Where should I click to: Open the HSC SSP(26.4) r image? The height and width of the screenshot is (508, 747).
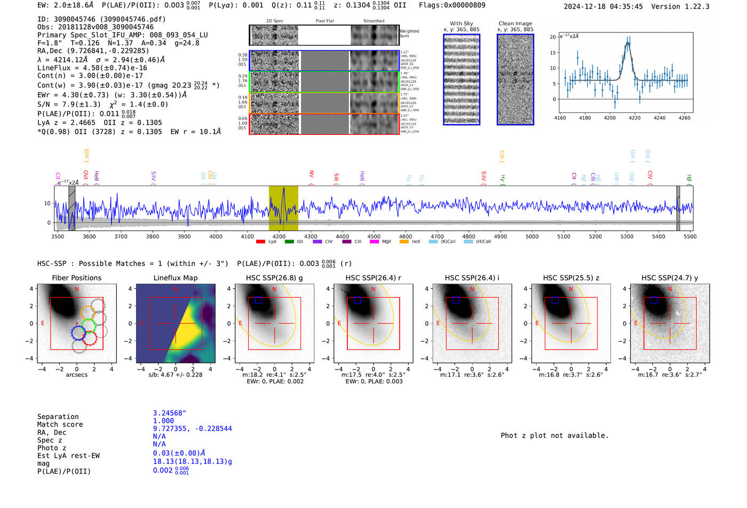coord(373,323)
